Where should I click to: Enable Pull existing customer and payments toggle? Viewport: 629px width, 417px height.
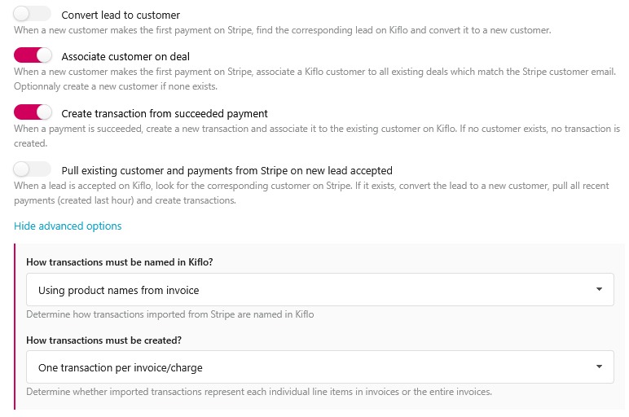[33, 170]
